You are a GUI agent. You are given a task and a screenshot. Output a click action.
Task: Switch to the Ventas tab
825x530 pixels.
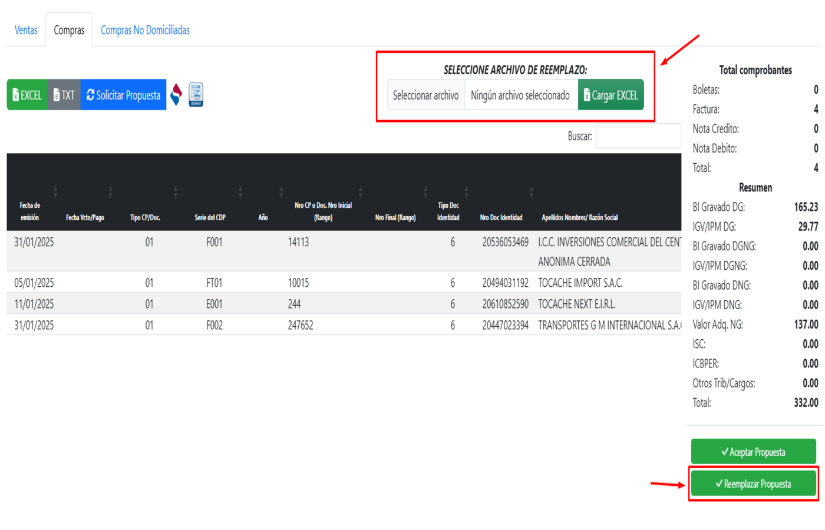click(x=26, y=30)
